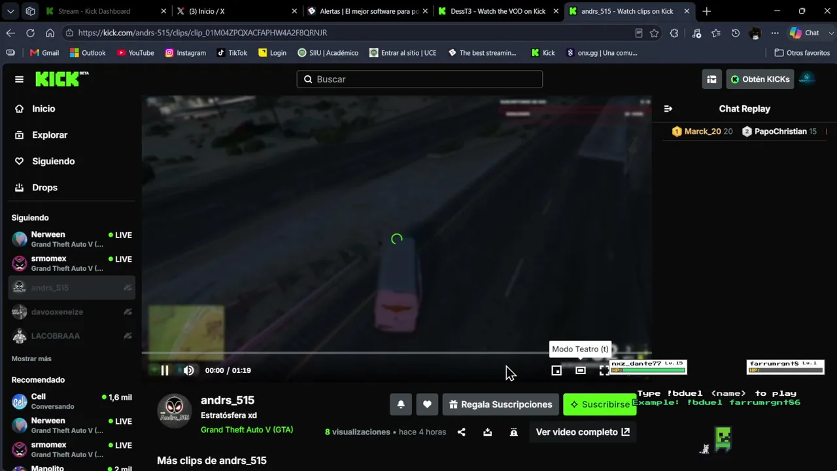837x471 pixels.
Task: Focus the Buscar search field
Action: click(x=420, y=79)
